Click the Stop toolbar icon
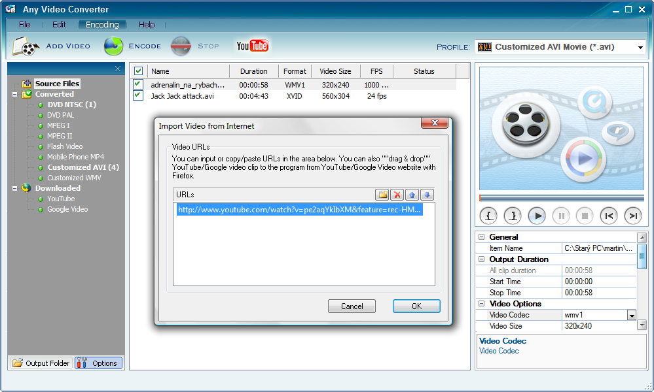The height and width of the screenshot is (392, 654). [181, 46]
